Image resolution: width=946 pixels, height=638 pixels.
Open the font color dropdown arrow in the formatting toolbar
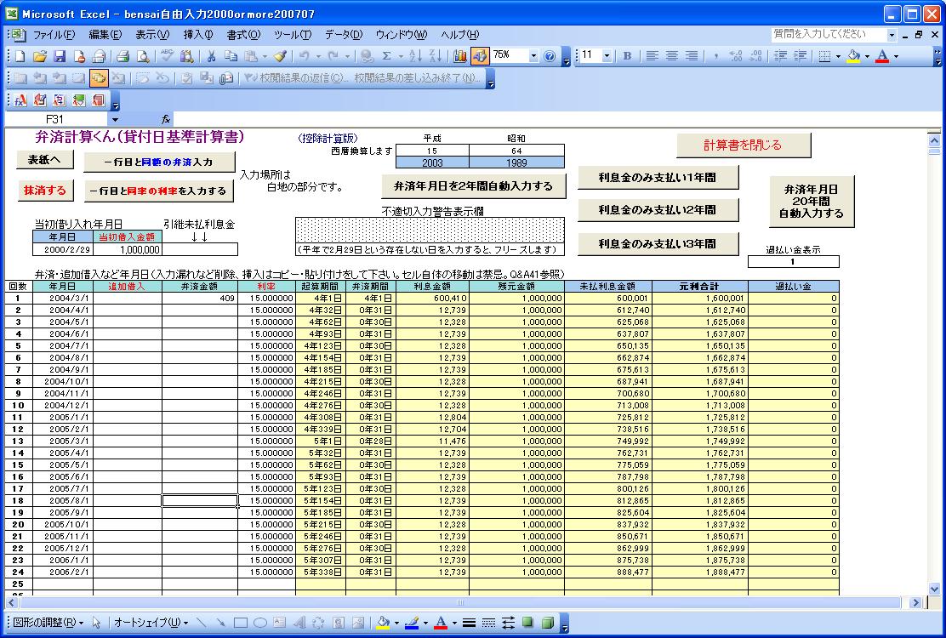click(x=896, y=56)
